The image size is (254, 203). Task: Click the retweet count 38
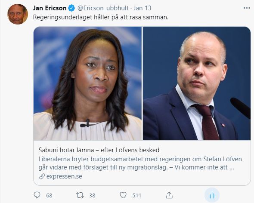click(92, 196)
